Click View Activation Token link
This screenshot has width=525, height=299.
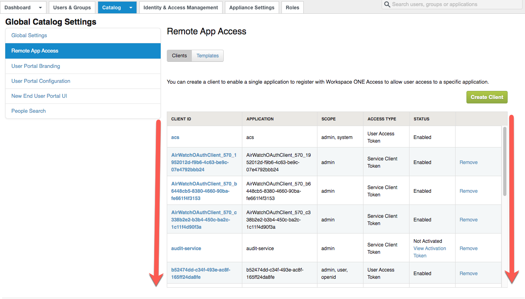(x=430, y=252)
